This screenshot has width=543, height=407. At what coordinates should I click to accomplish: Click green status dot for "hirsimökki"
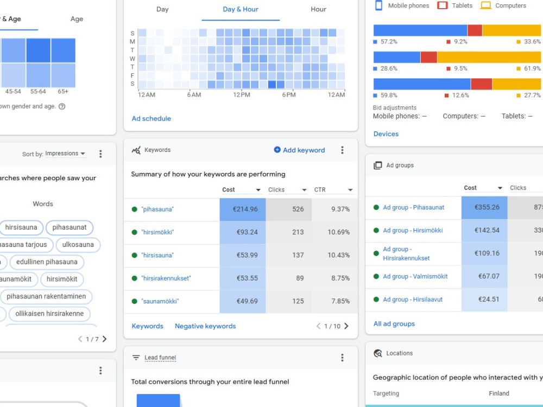pos(134,232)
